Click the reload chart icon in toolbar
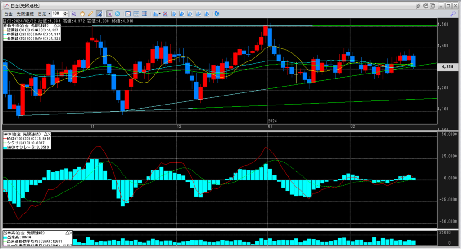Viewport: 461px width, 249px height. click(217, 14)
